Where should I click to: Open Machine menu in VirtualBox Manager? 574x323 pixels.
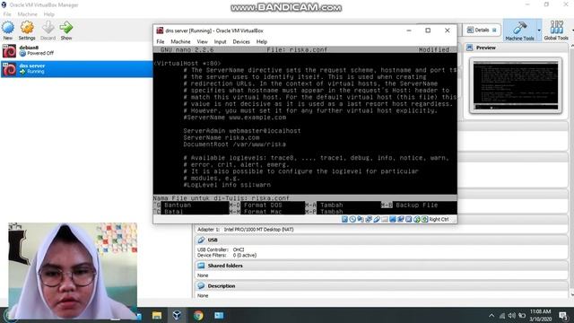28,14
